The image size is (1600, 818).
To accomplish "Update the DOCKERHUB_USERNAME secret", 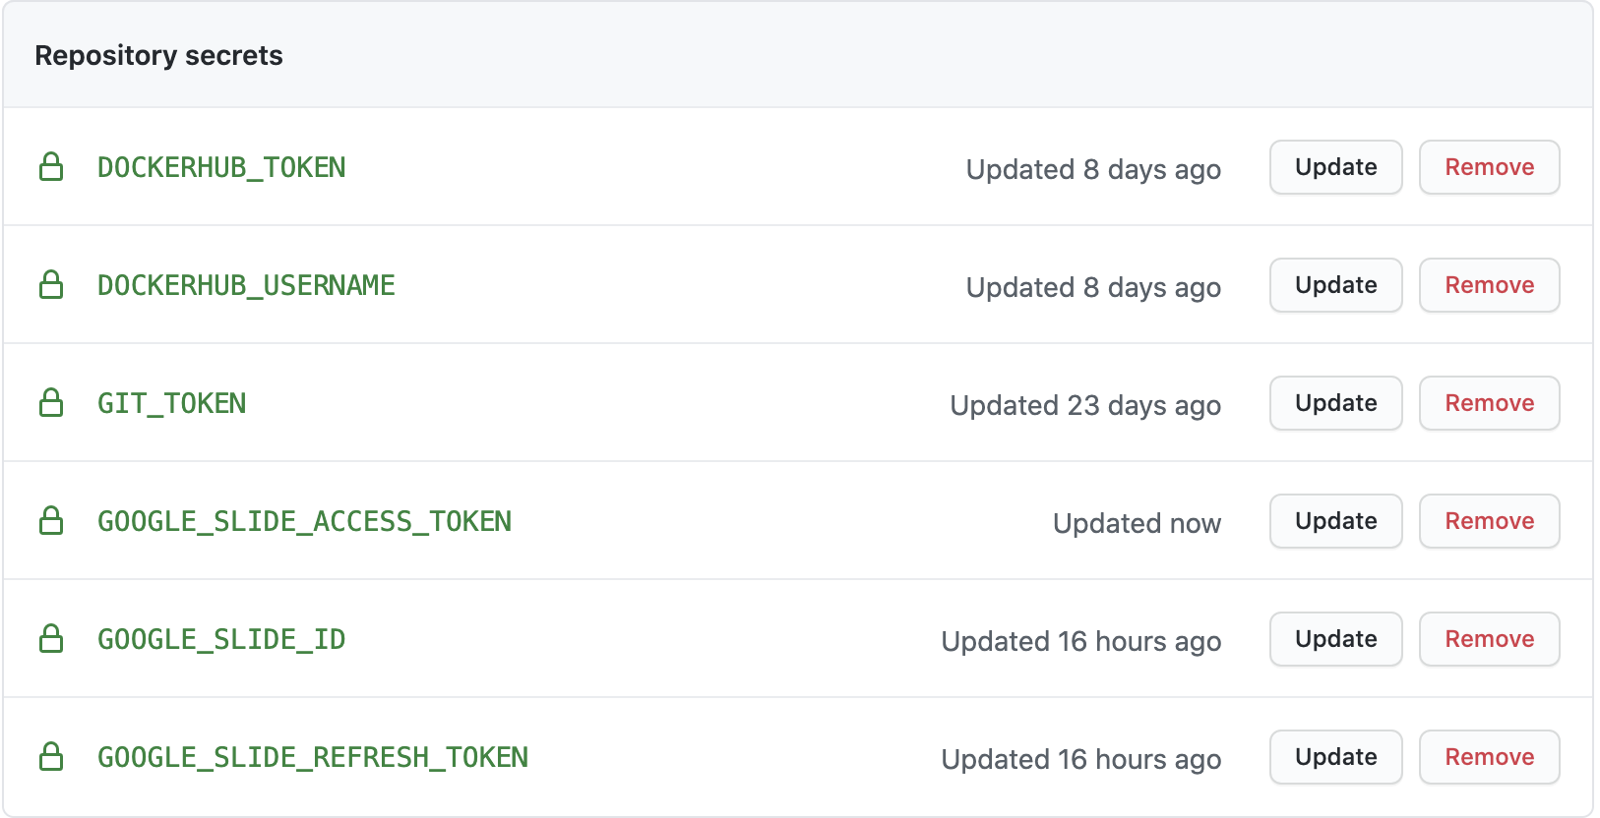I will pos(1335,285).
